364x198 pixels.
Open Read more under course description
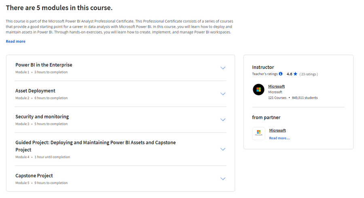point(15,42)
